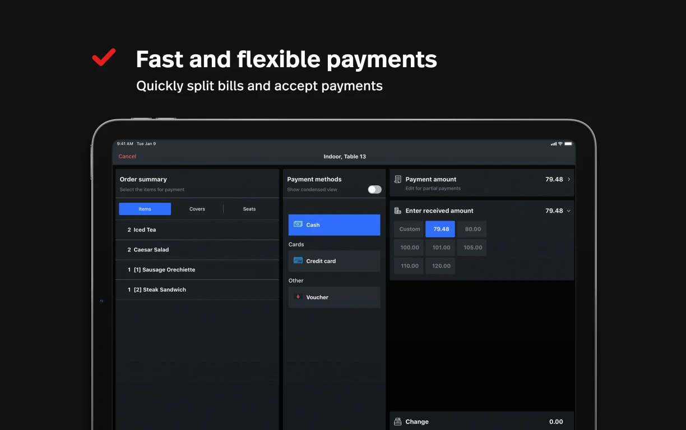This screenshot has width=686, height=430.
Task: Click the cellular signal icon
Action: pyautogui.click(x=554, y=144)
